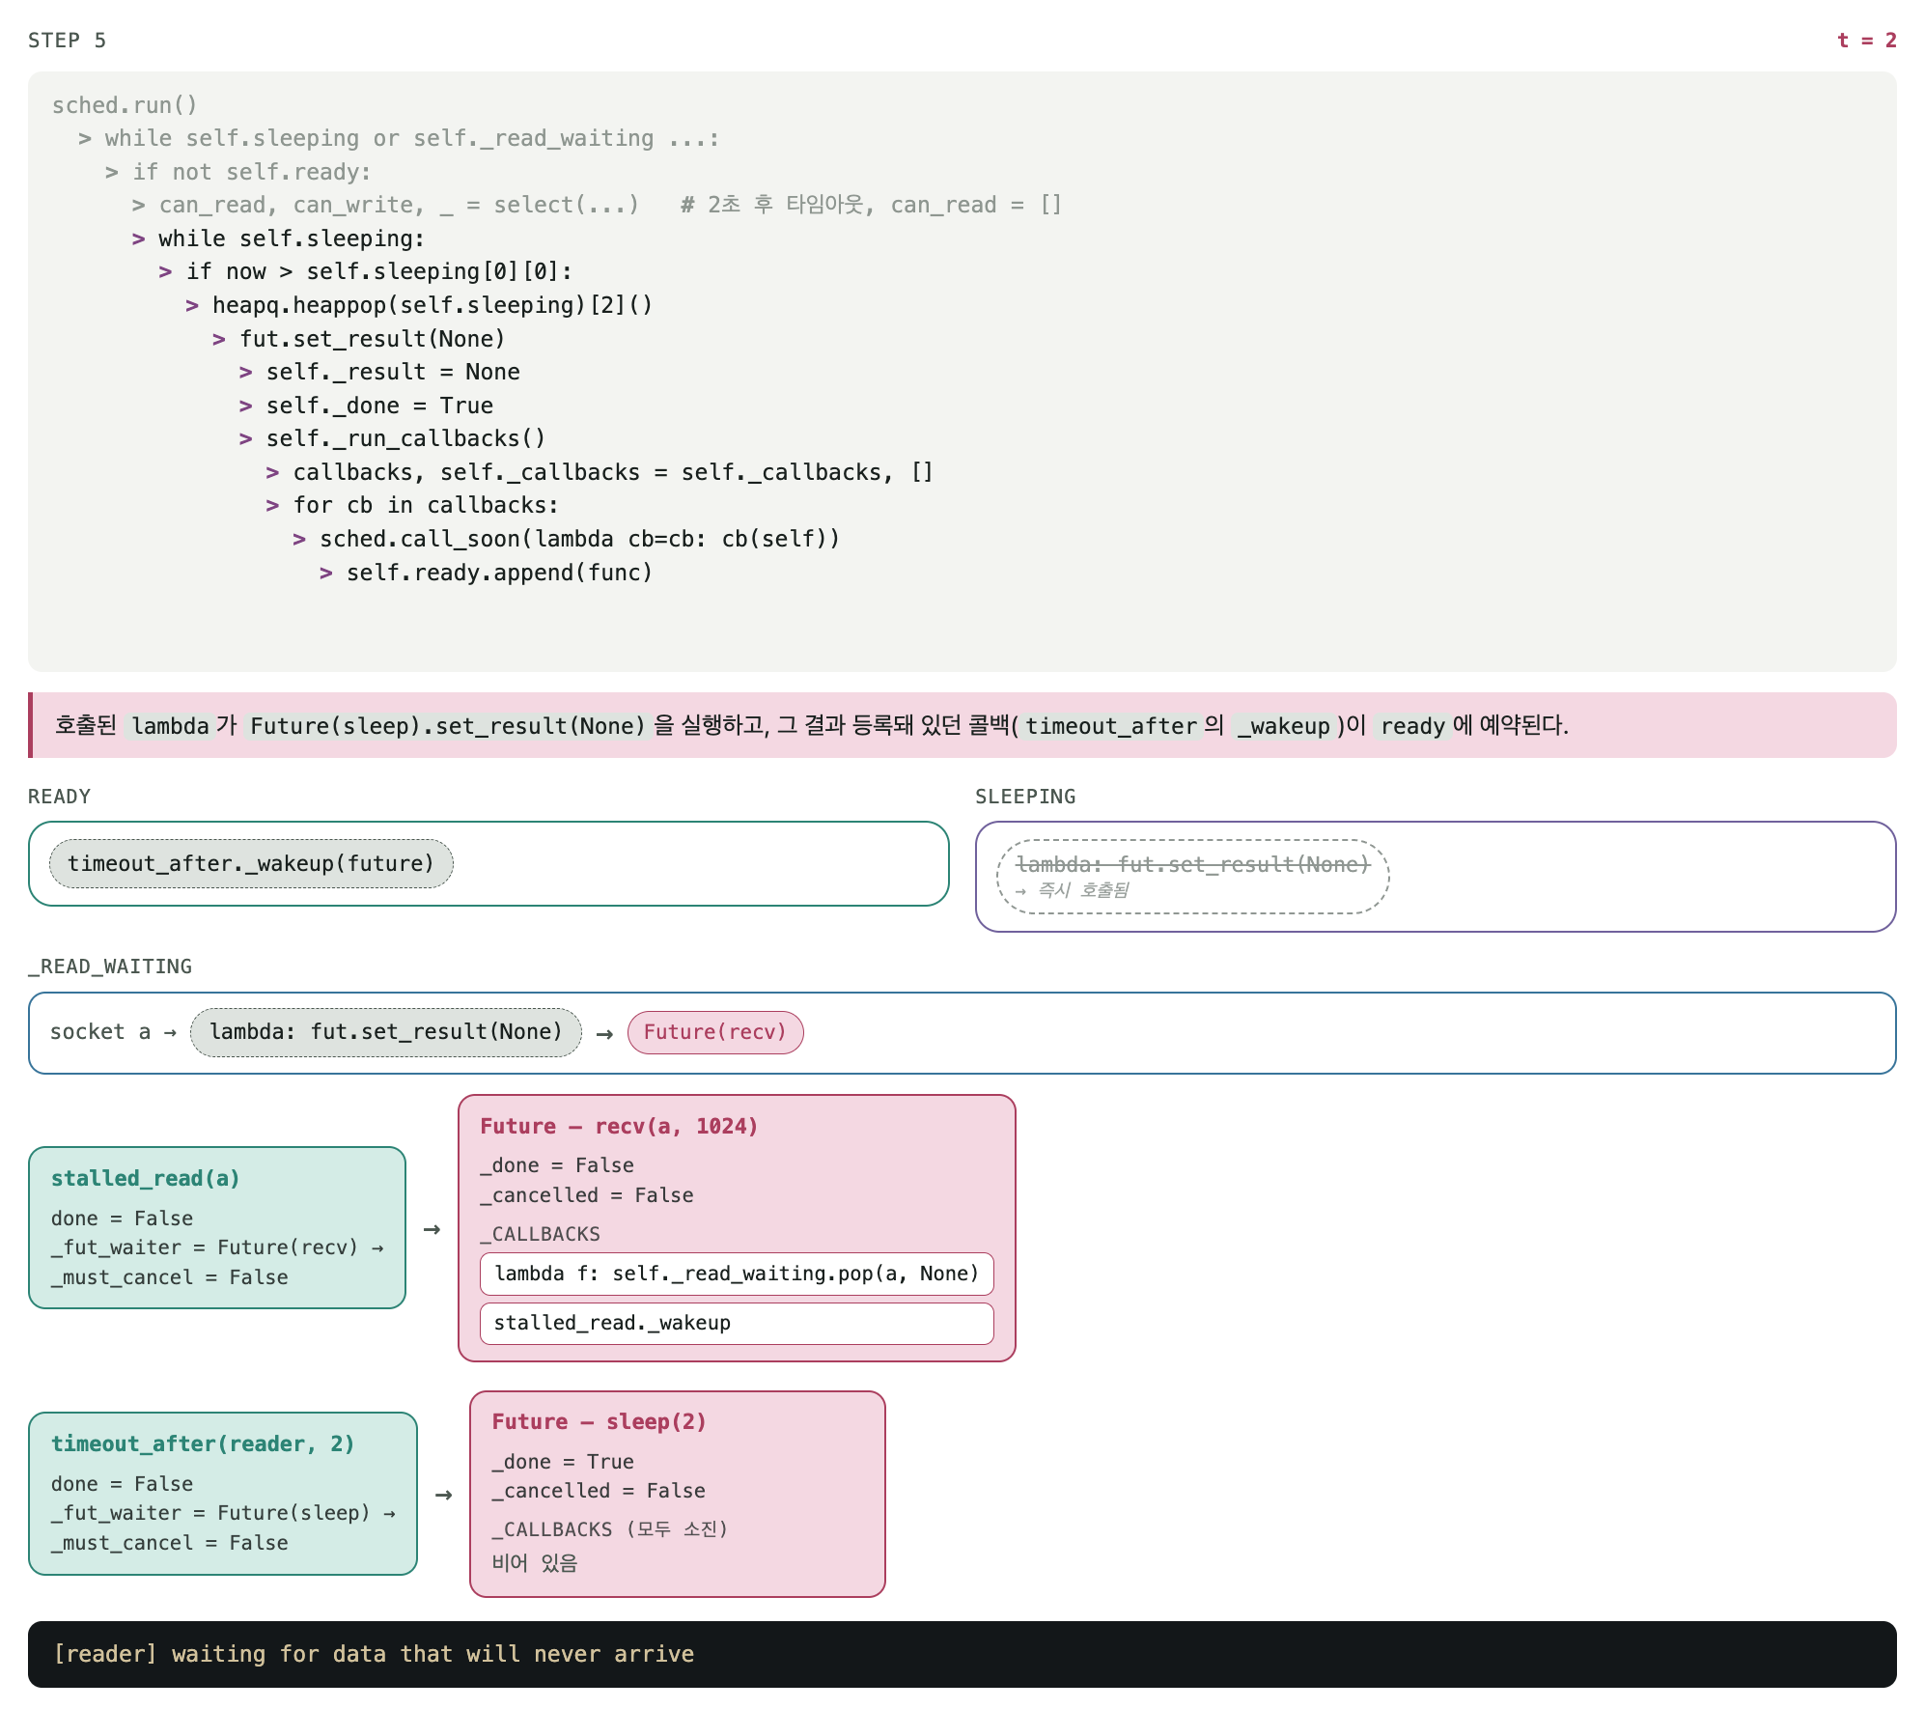Click the '[reader] waiting for data' console output
The image size is (1925, 1709).
(x=374, y=1654)
